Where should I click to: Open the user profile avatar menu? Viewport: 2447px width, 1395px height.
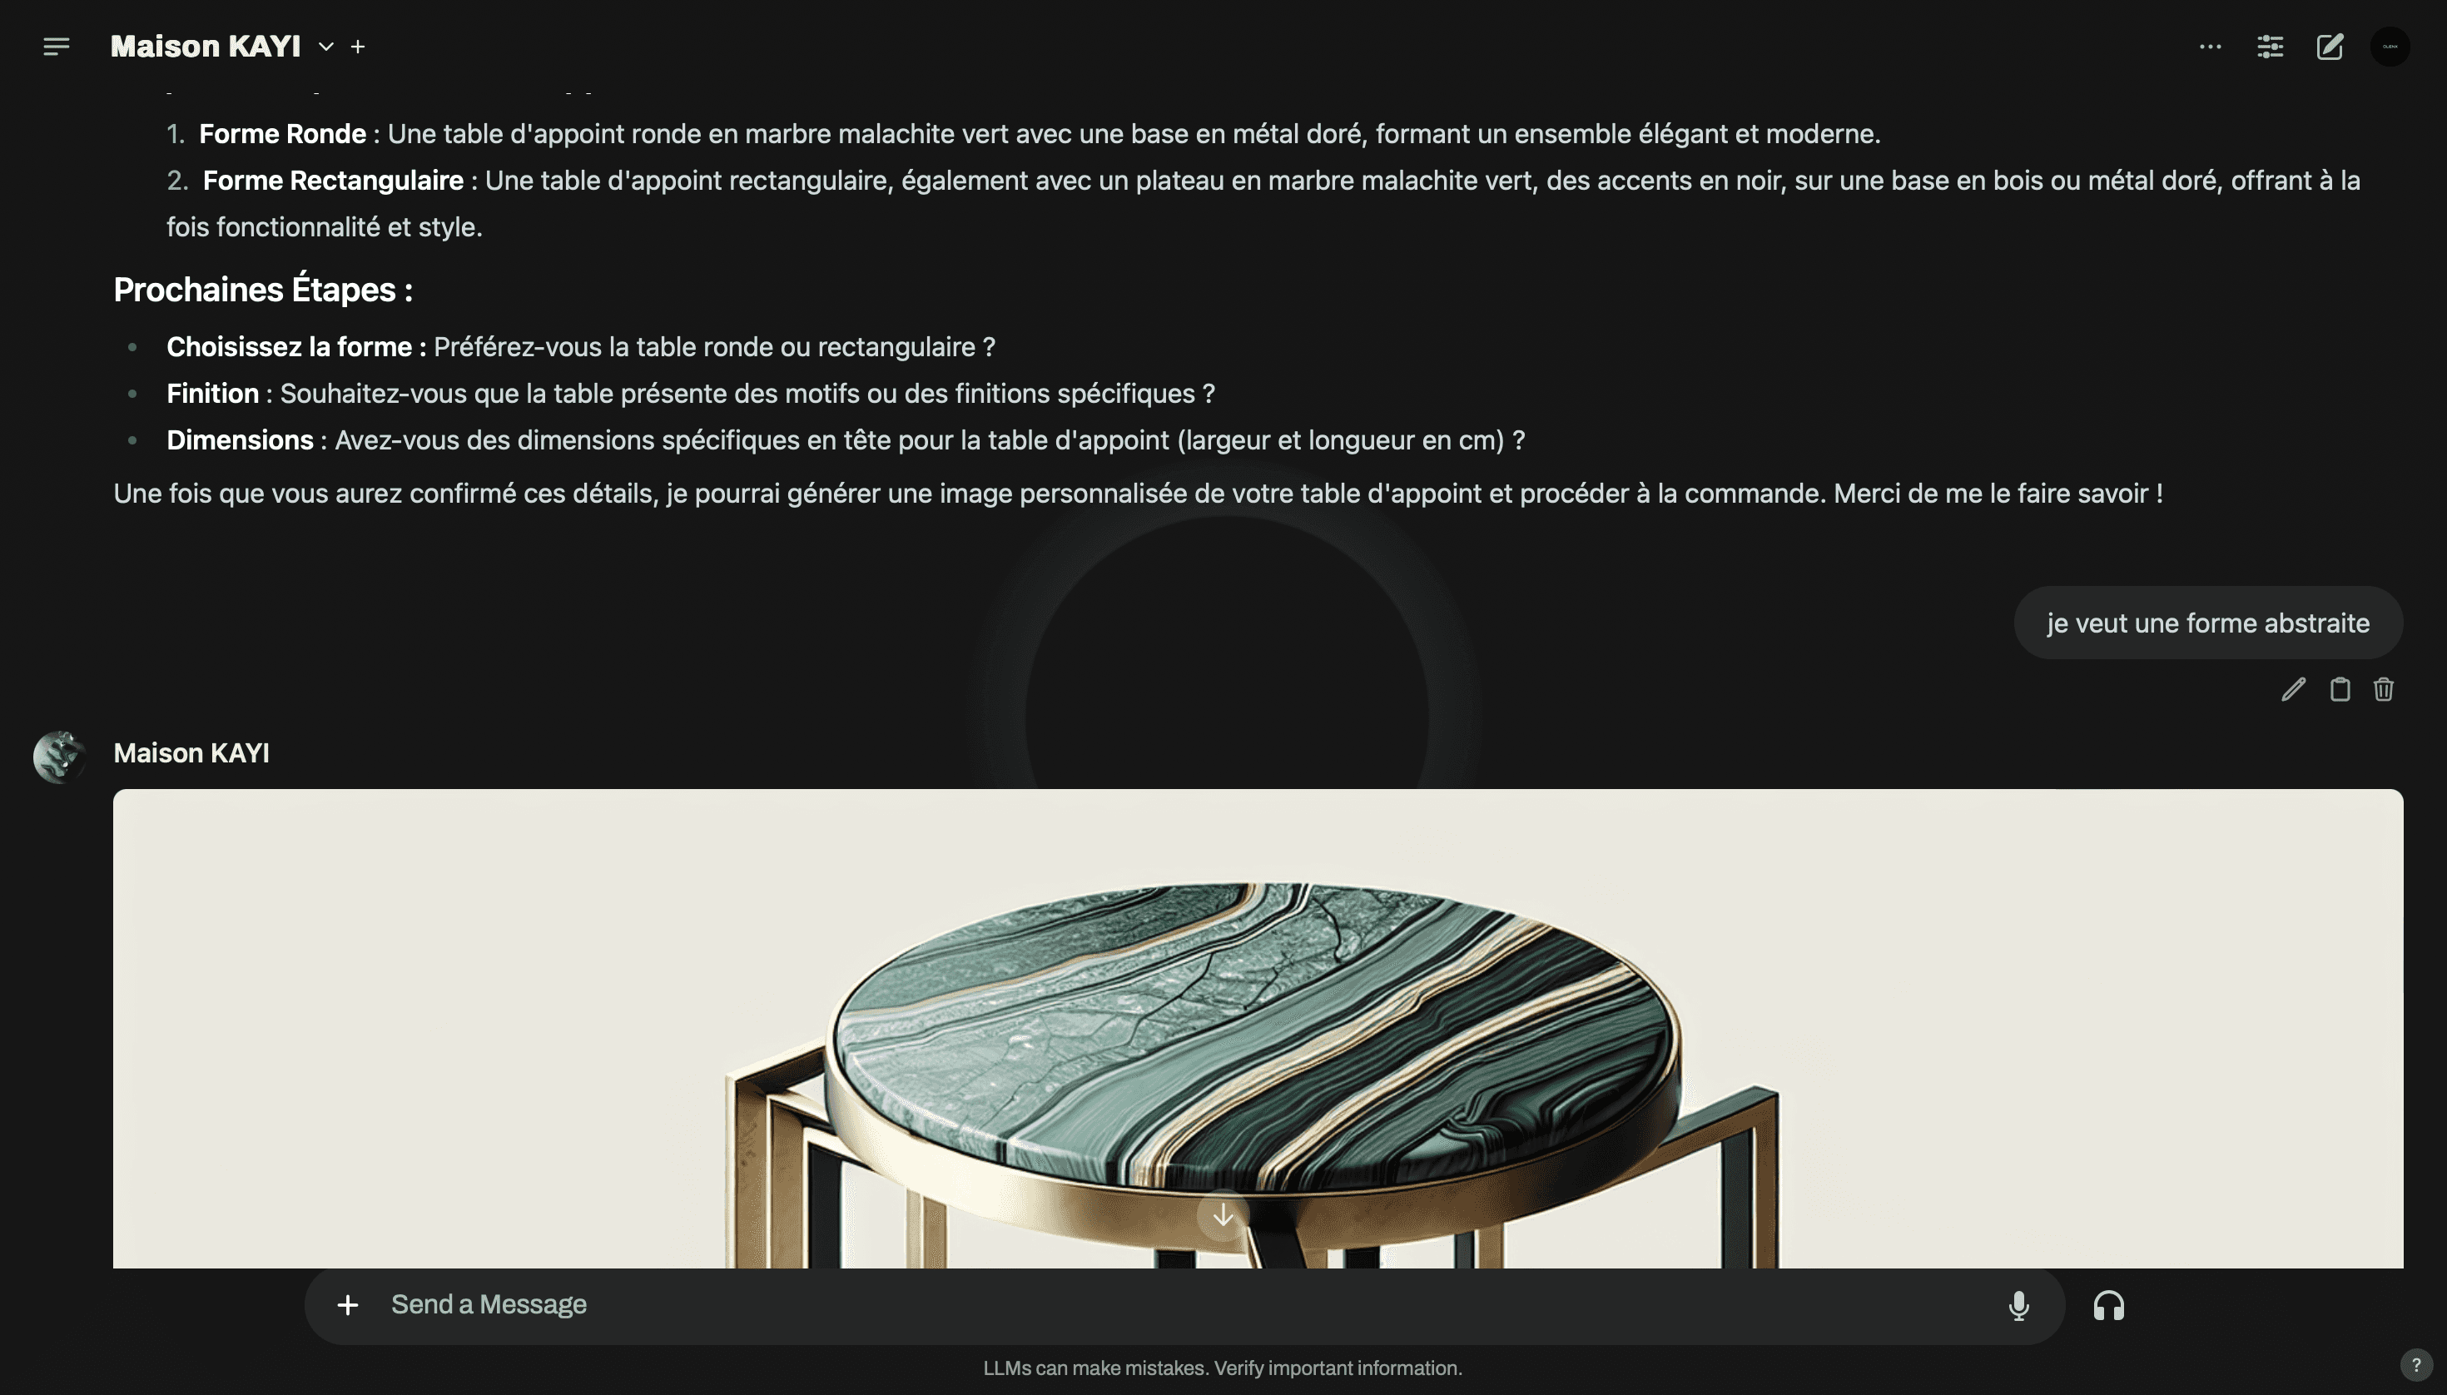(x=2390, y=46)
